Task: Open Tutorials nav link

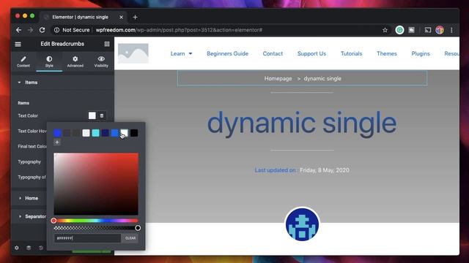Action: click(x=351, y=53)
